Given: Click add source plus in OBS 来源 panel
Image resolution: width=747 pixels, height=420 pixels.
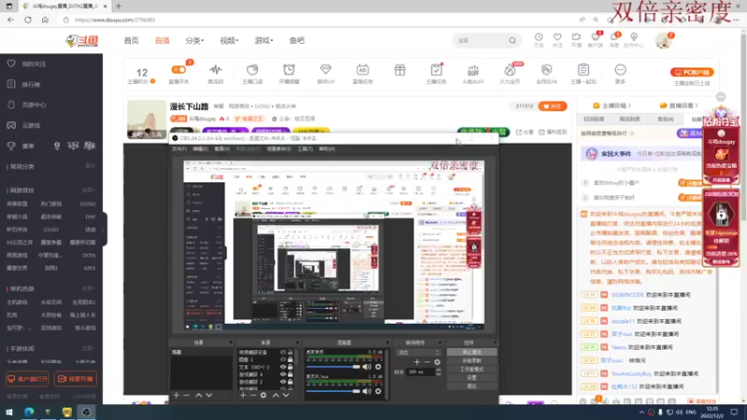Looking at the screenshot, I should coord(243,395).
